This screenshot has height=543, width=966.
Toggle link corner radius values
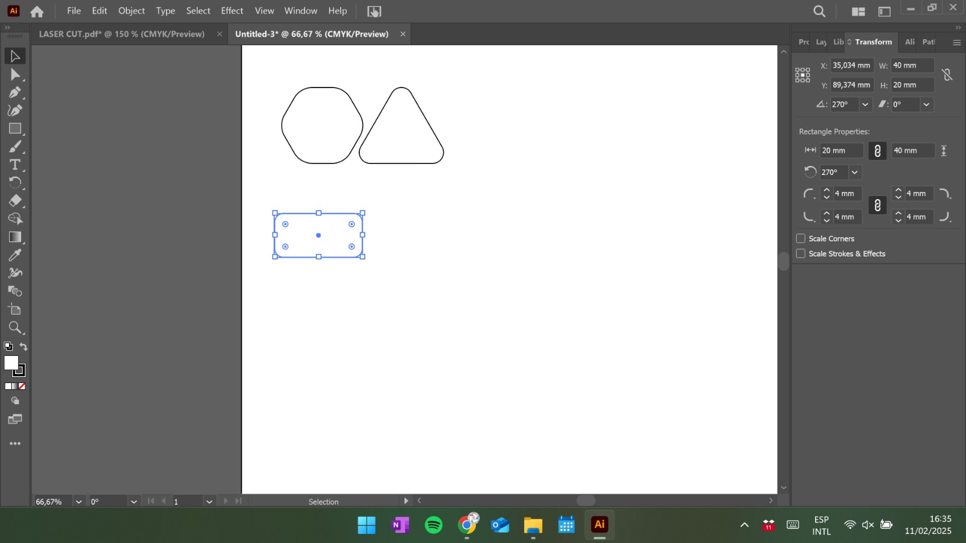(877, 205)
